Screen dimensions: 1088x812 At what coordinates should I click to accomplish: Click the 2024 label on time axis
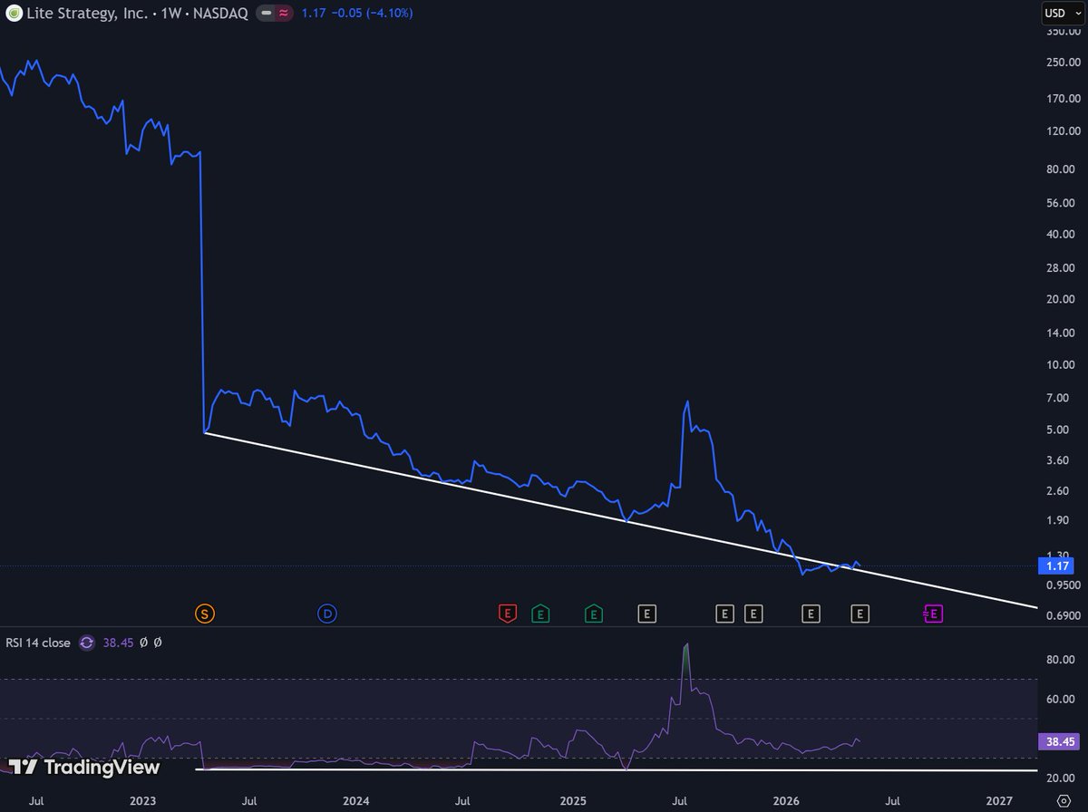click(356, 801)
